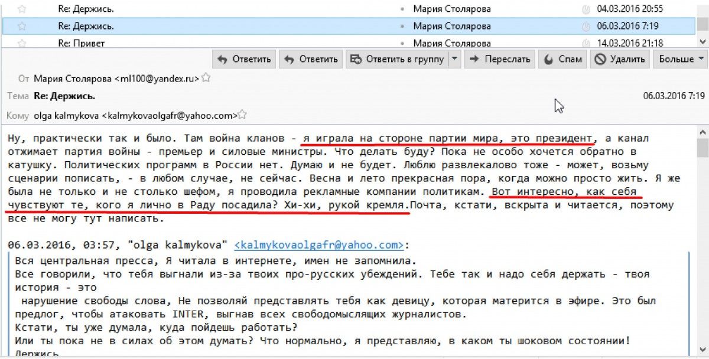709x359 pixels.
Task: Open the kalmykovaolgafr@yahoo.com link in quoted header
Action: [x=319, y=244]
